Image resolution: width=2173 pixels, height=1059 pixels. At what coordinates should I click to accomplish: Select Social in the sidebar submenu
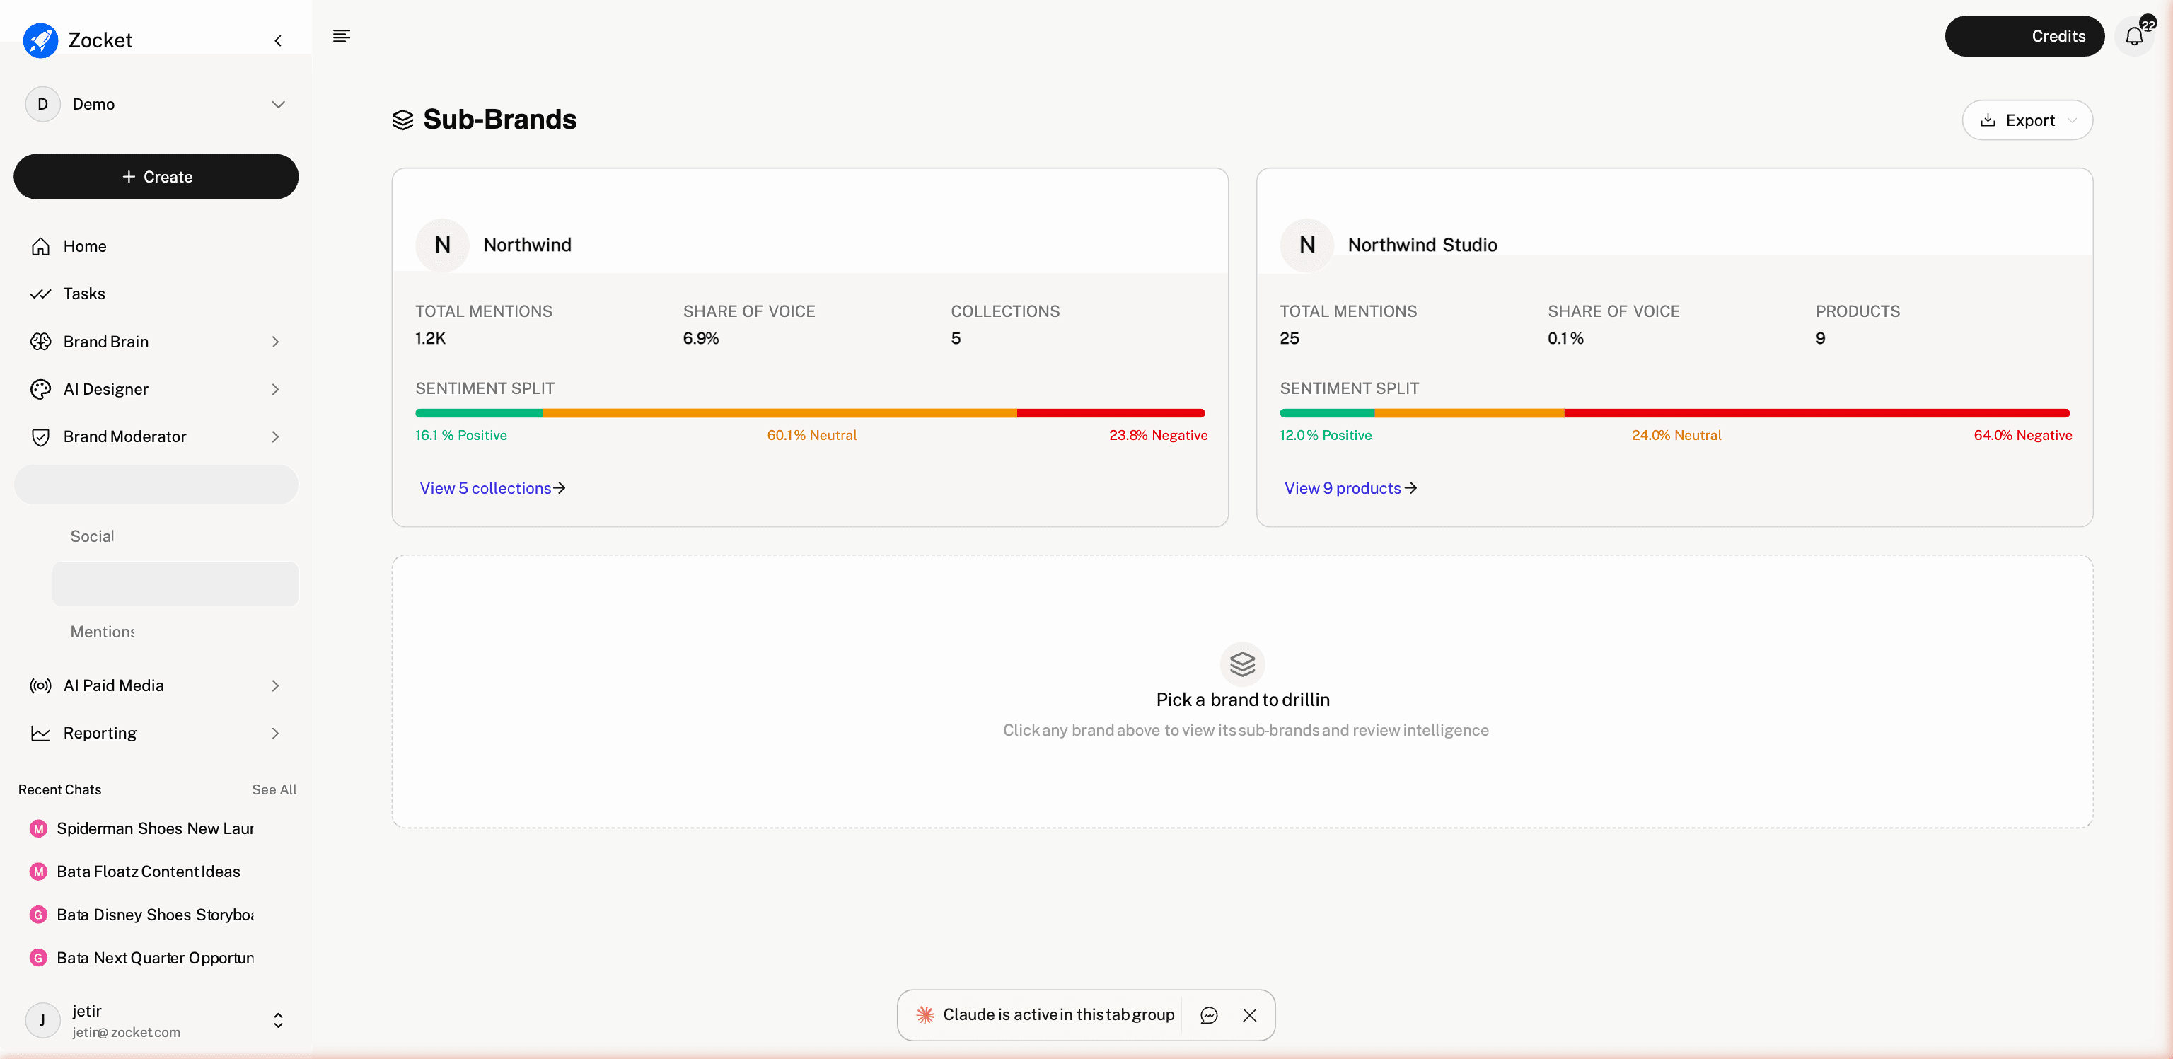pos(92,536)
